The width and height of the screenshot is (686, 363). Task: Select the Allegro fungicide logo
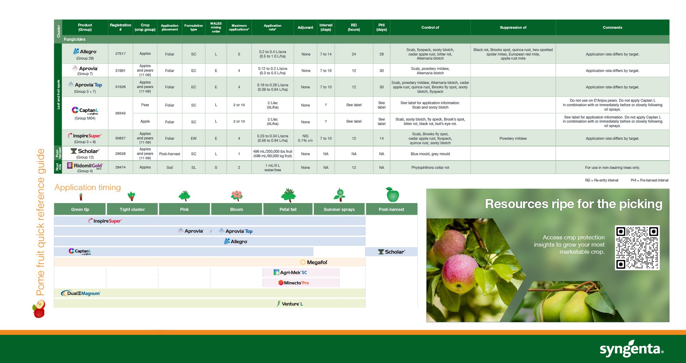pyautogui.click(x=84, y=51)
